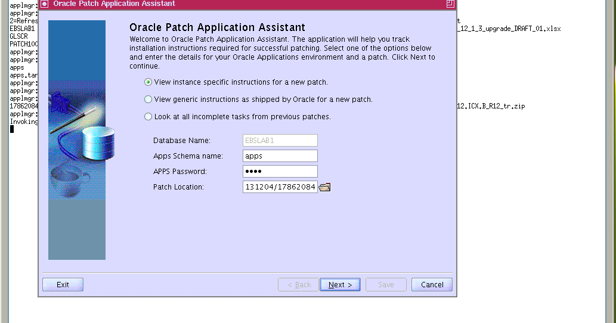Click the GLSCR line in terminal window

click(19, 36)
